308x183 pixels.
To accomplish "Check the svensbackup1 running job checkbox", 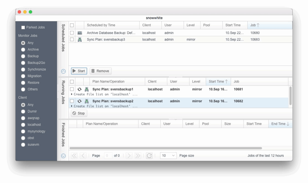I will coord(72,89).
